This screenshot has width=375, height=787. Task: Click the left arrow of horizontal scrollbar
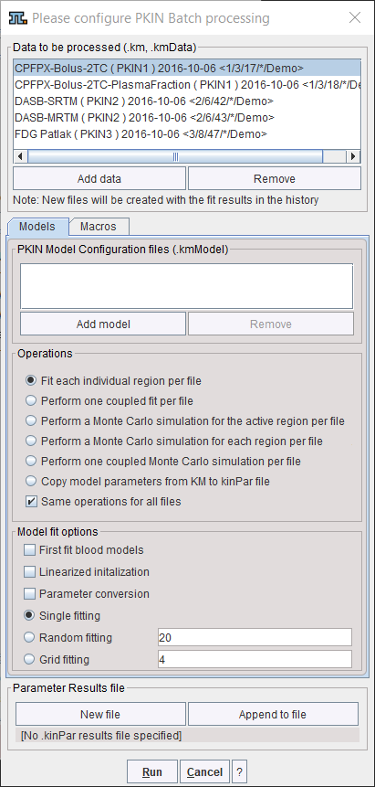(20, 156)
